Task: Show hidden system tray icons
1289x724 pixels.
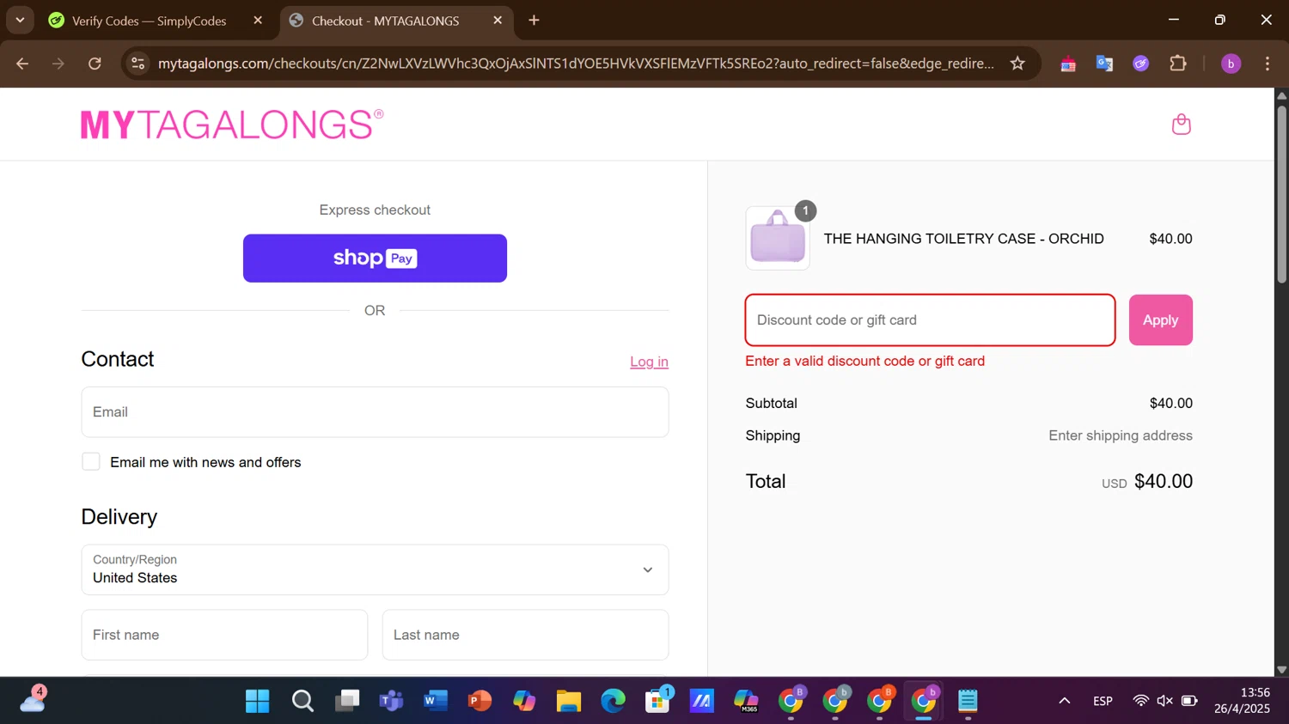Action: tap(1064, 702)
